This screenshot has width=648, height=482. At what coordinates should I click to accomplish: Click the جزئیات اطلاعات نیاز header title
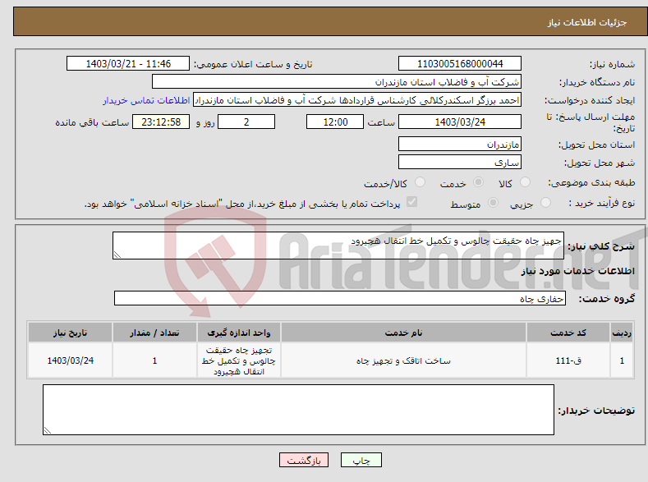[587, 22]
